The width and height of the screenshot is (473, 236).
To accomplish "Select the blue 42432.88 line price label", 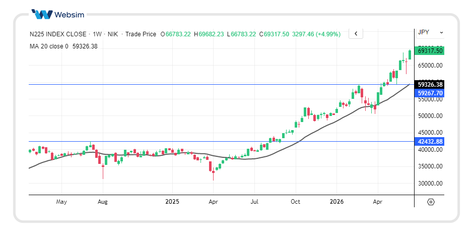I will (430, 141).
